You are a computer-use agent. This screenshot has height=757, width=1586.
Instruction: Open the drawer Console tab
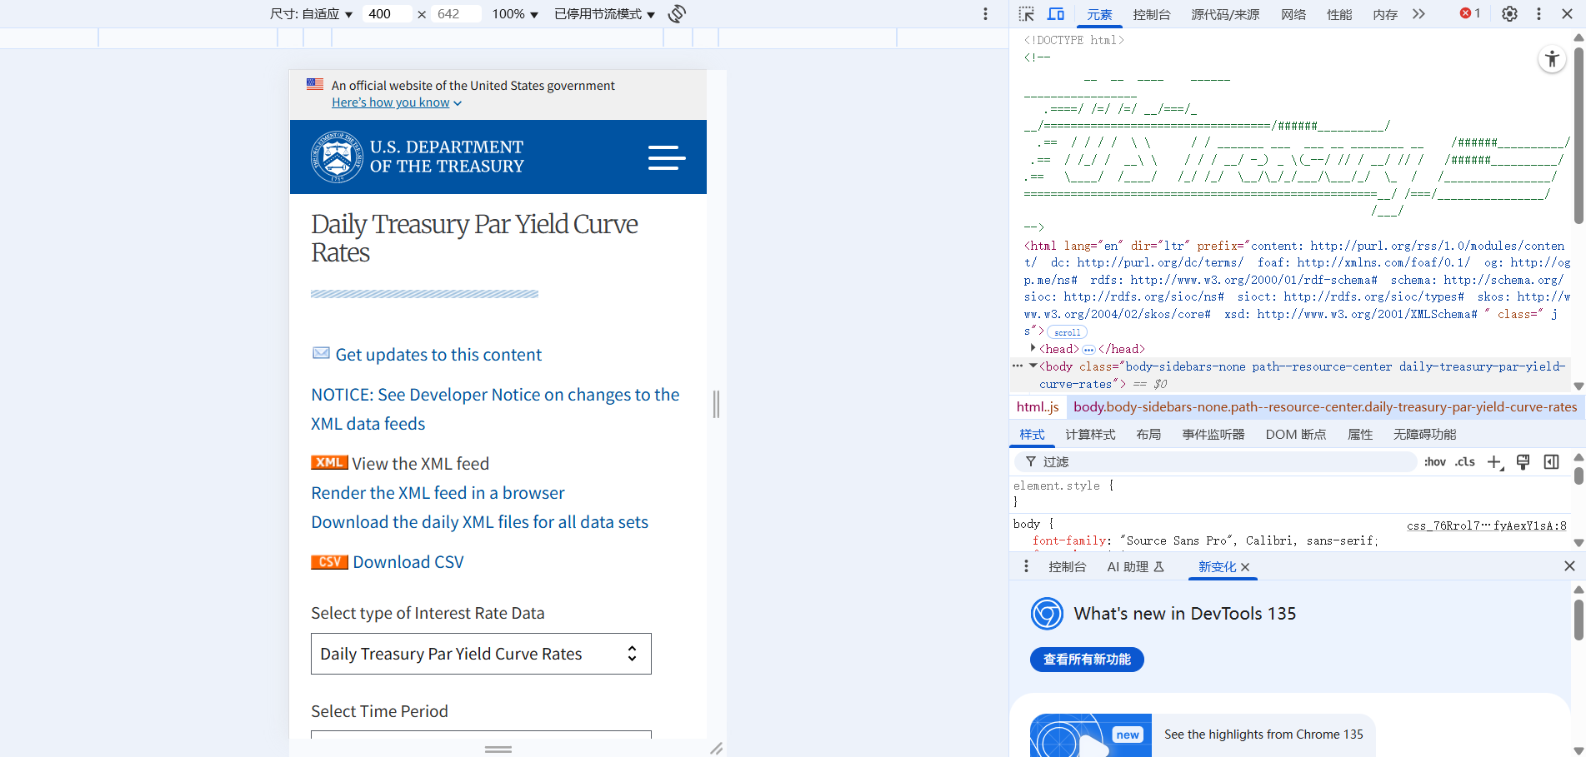coord(1068,567)
